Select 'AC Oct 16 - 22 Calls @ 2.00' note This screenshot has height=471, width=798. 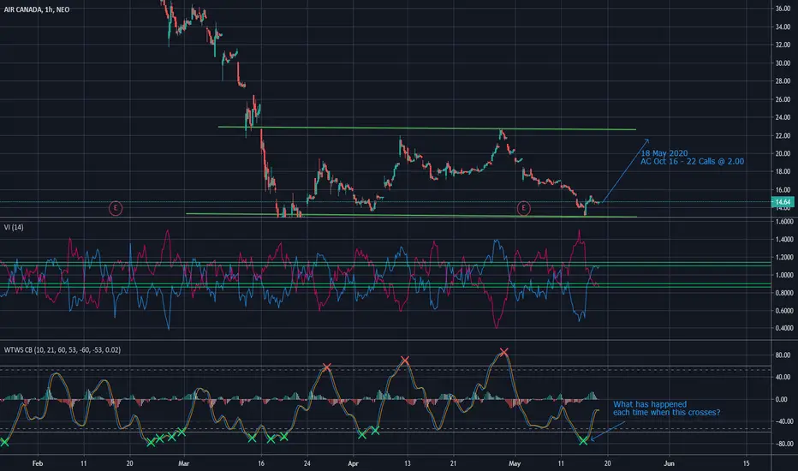[x=692, y=161]
